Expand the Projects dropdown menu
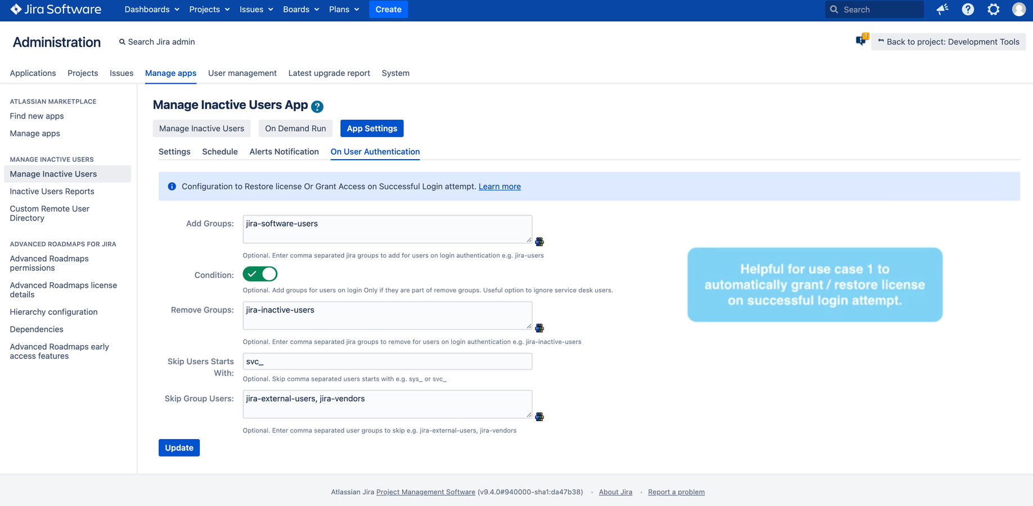 tap(209, 10)
